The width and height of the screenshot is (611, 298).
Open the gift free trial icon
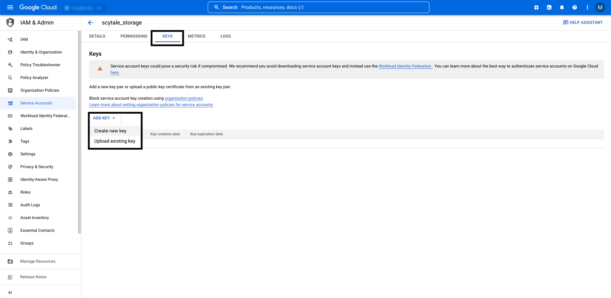[x=536, y=7]
